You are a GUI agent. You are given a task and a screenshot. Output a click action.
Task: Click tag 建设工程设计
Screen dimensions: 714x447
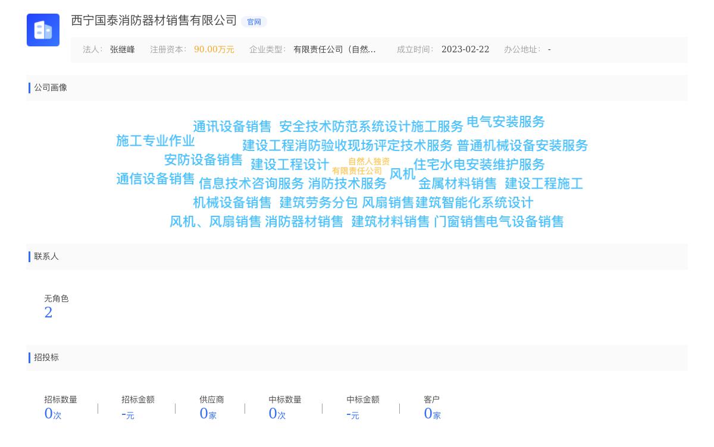(x=290, y=165)
